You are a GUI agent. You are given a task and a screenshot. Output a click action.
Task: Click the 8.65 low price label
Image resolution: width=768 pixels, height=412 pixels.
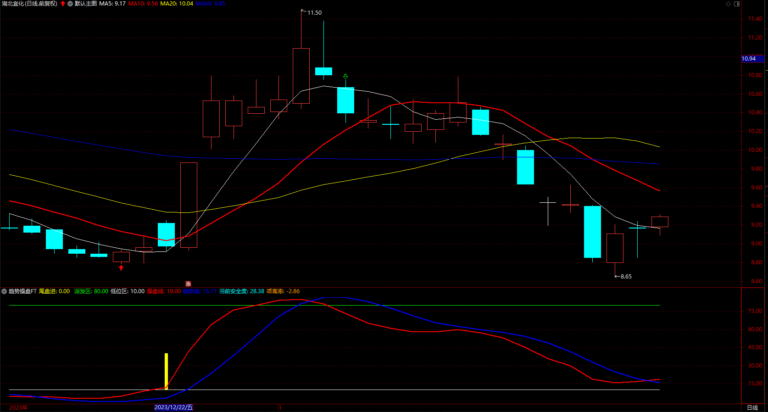pyautogui.click(x=626, y=277)
